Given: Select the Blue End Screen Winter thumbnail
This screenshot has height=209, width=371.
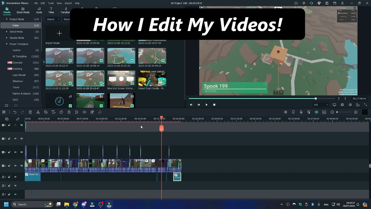Looking at the screenshot, I should click(x=121, y=78).
